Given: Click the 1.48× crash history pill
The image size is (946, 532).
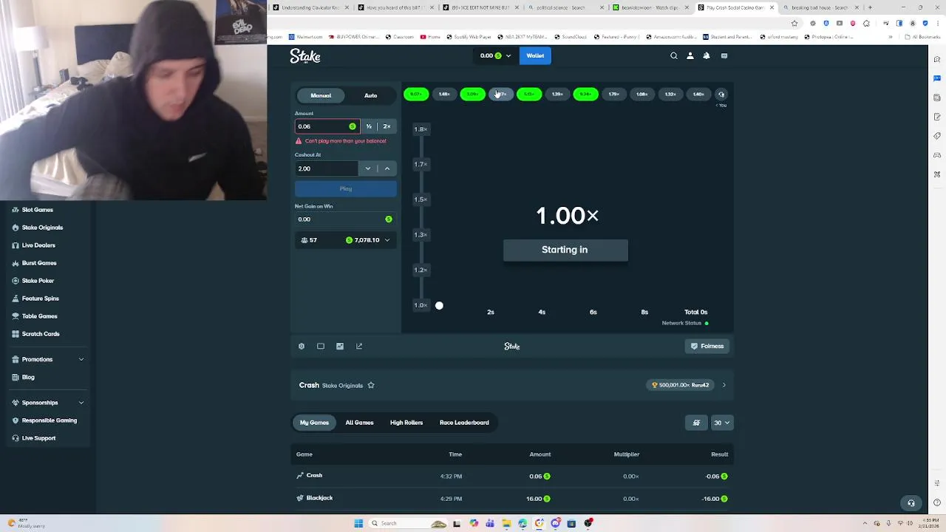Looking at the screenshot, I should 444,94.
